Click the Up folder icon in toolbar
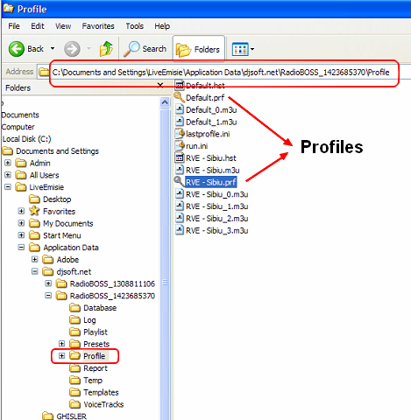Viewport: 411px width, 420px height. 106,49
